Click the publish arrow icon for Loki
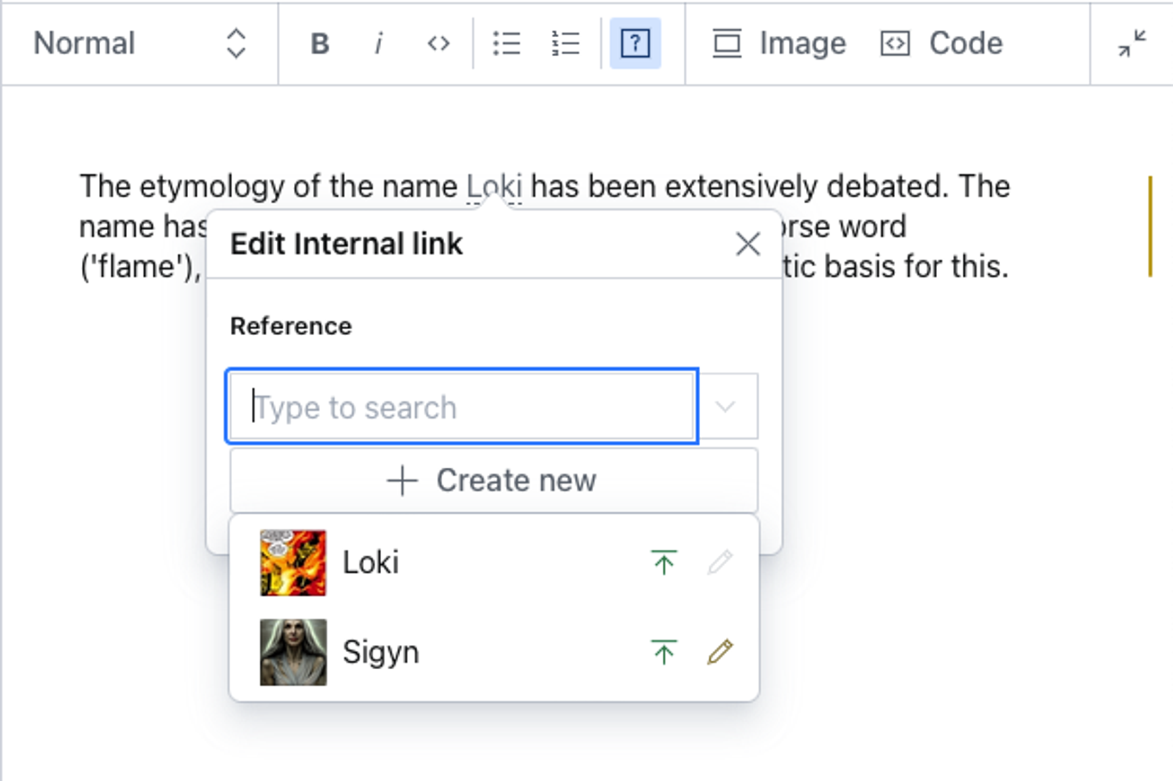The image size is (1173, 781). pyautogui.click(x=663, y=562)
